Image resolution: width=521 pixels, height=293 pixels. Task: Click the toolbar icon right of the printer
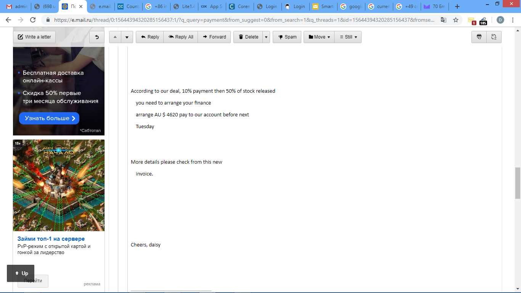[x=494, y=37]
